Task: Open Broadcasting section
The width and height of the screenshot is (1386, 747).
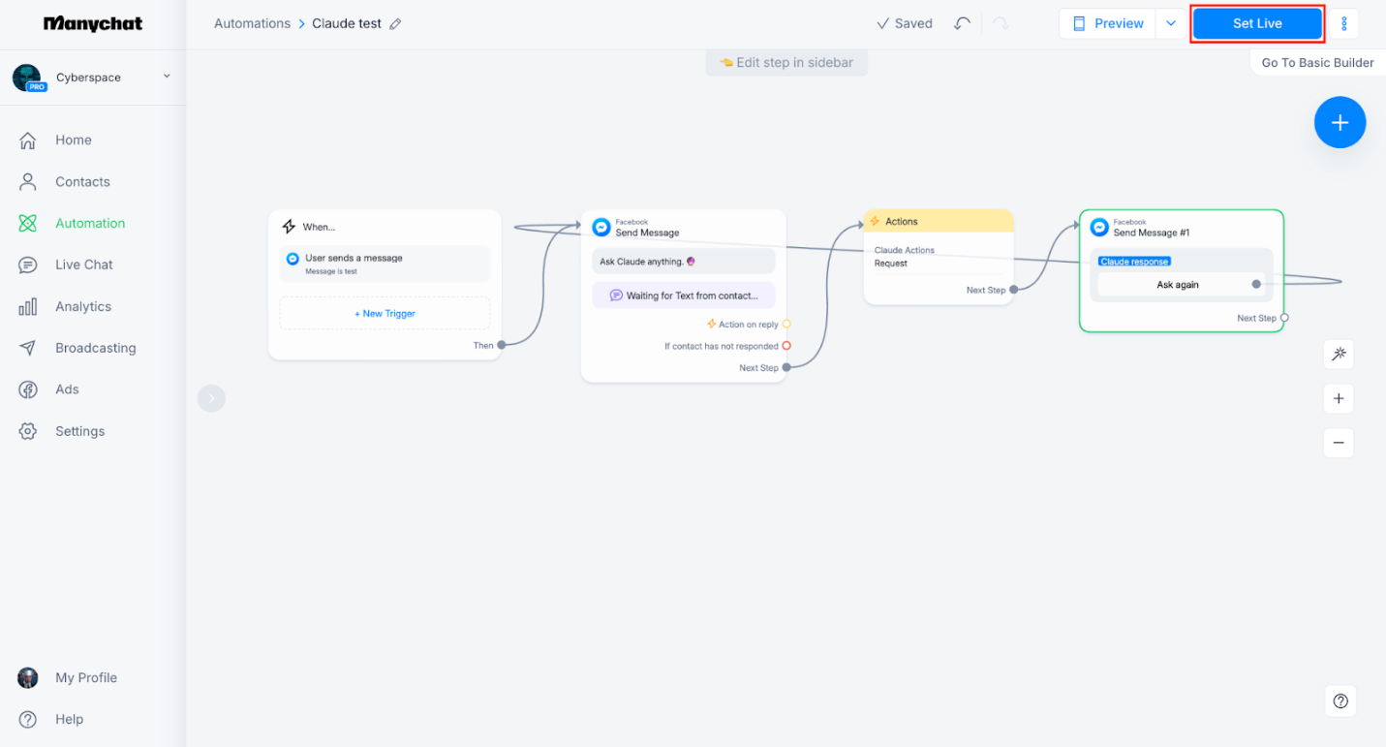Action: click(x=96, y=348)
